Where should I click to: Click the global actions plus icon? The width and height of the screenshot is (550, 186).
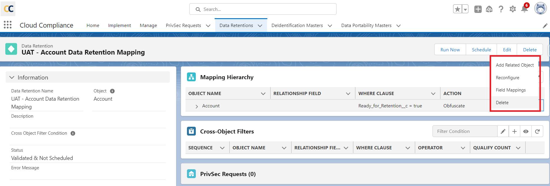click(x=478, y=9)
